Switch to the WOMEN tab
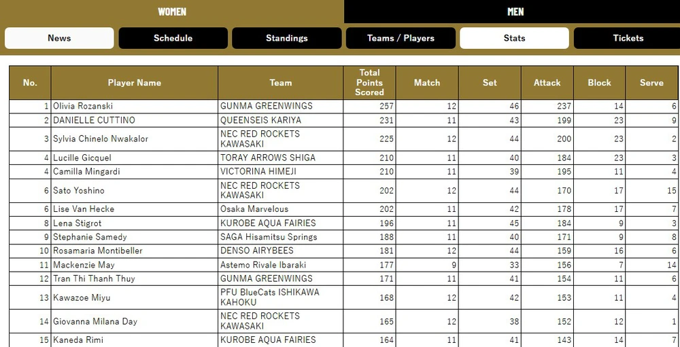 172,12
